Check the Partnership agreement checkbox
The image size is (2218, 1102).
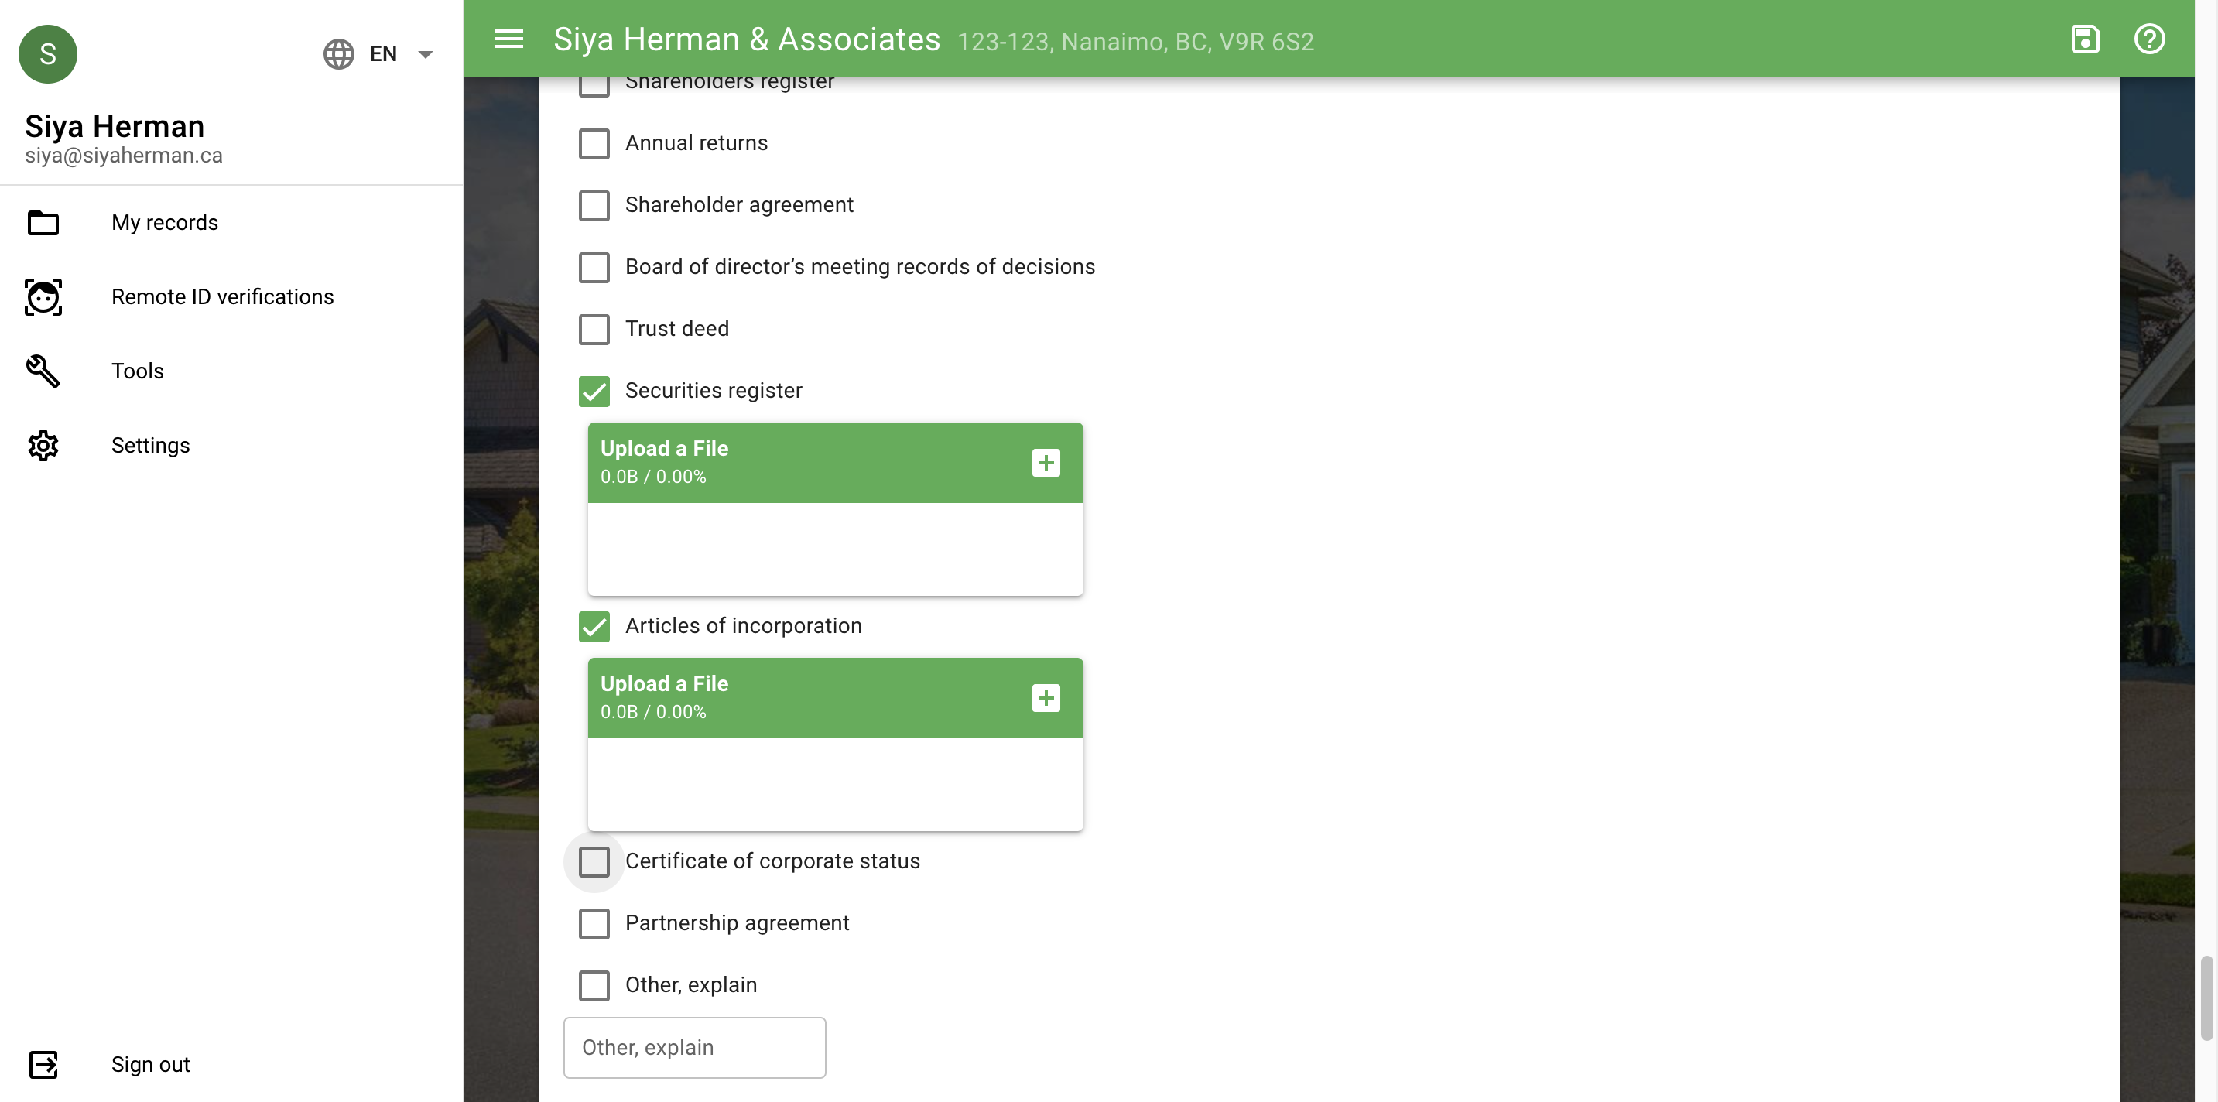pos(594,923)
